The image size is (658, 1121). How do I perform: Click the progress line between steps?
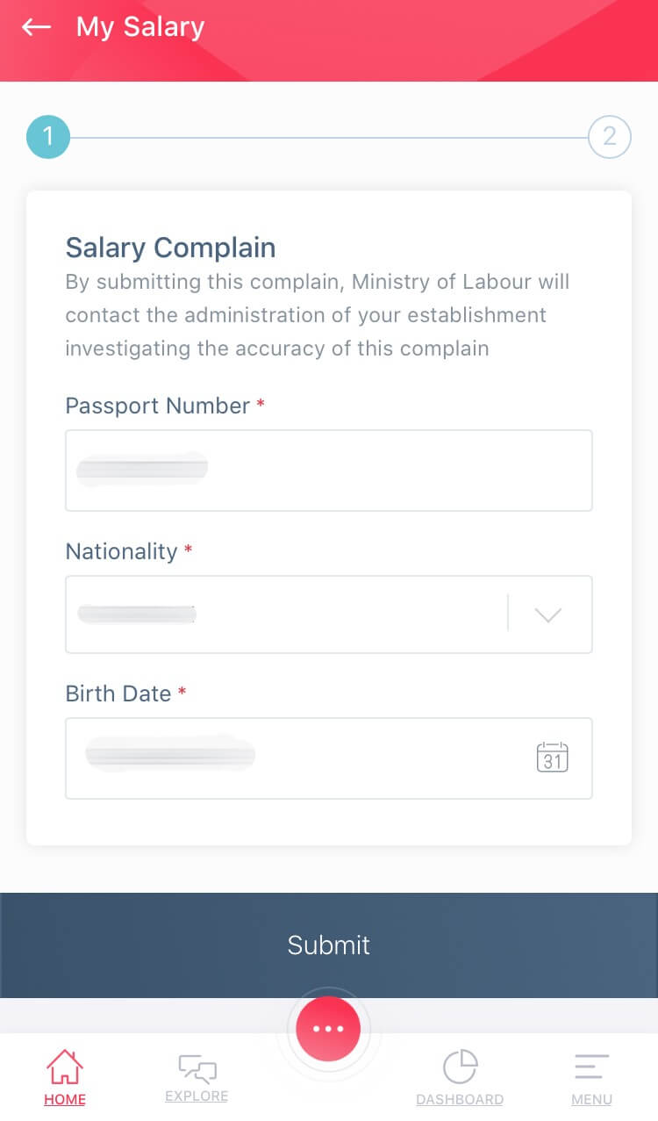tap(328, 138)
